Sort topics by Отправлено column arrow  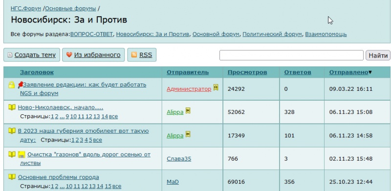click(x=370, y=72)
